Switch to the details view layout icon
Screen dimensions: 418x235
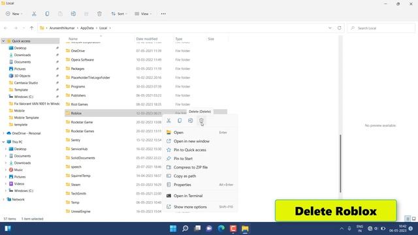pyautogui.click(x=408, y=219)
